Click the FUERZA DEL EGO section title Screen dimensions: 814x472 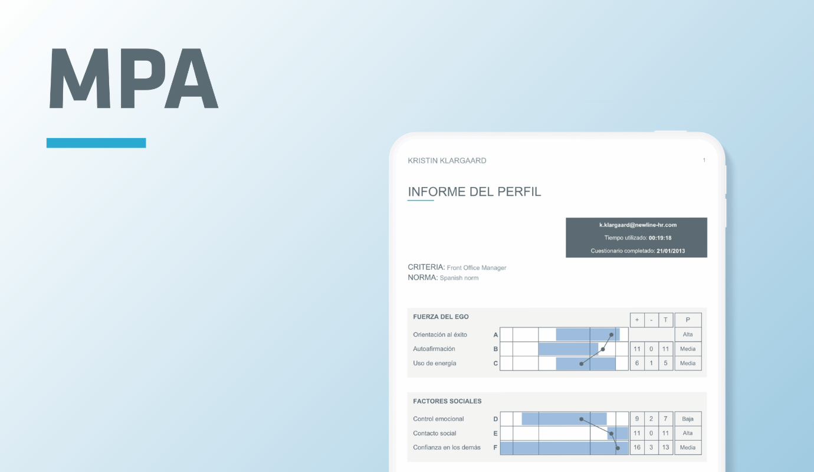(441, 317)
